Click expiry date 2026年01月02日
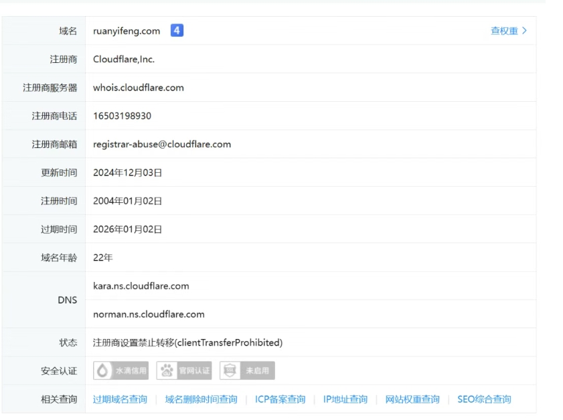The image size is (563, 420). pos(127,230)
